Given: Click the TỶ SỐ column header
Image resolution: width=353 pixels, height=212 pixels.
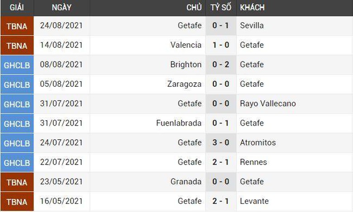Looking at the screenshot, I should pos(220,8).
